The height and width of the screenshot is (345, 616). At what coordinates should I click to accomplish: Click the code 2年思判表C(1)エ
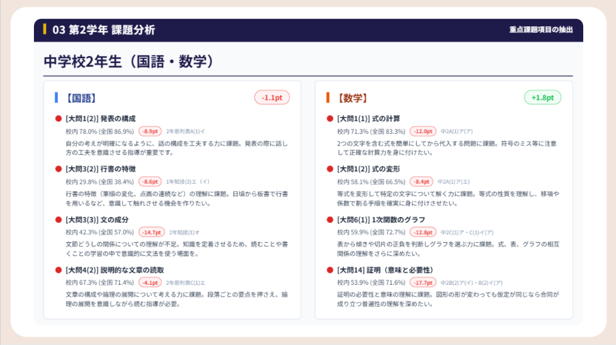pos(185,282)
